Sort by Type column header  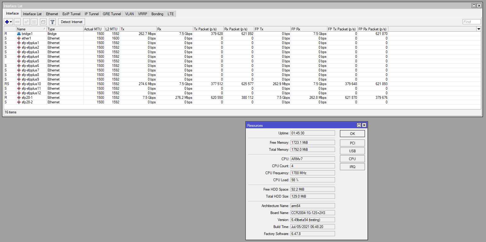(65, 29)
